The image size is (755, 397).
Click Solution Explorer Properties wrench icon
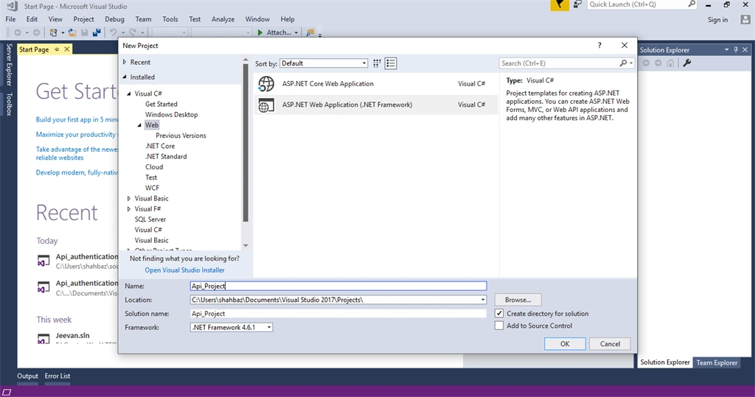coord(687,63)
